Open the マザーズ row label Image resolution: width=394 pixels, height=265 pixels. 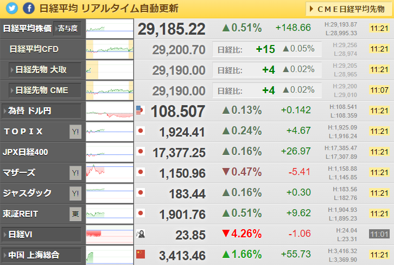[19, 173]
